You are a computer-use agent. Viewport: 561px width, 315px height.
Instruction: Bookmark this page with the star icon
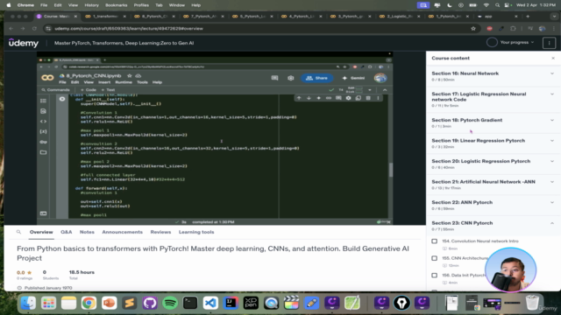pyautogui.click(x=473, y=29)
